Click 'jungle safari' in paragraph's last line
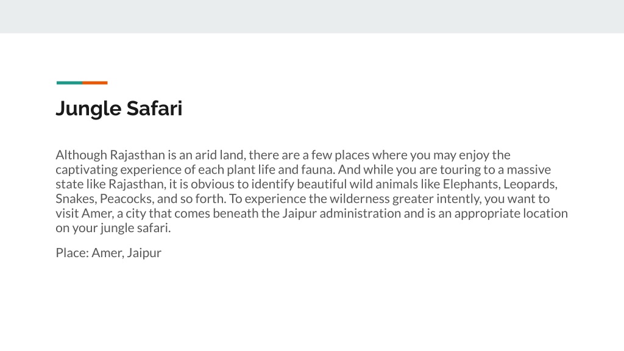Image resolution: width=624 pixels, height=351 pixels. pyautogui.click(x=135, y=228)
